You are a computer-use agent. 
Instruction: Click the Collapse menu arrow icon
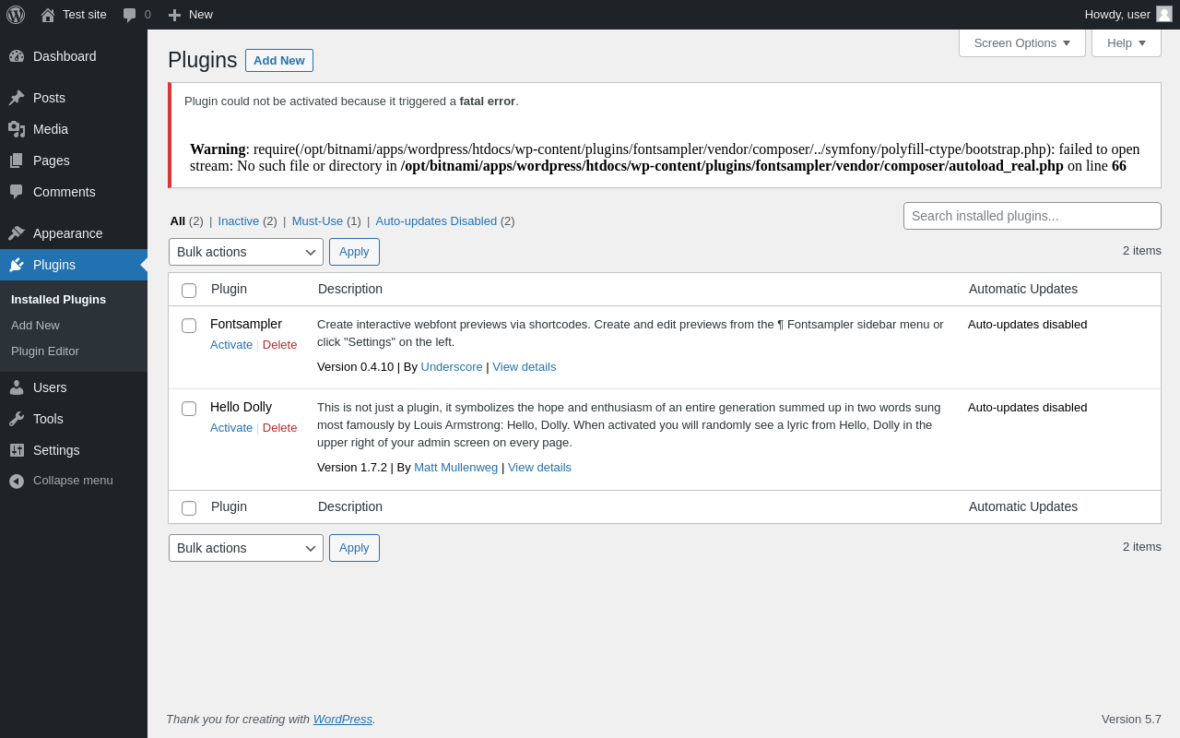coord(17,481)
